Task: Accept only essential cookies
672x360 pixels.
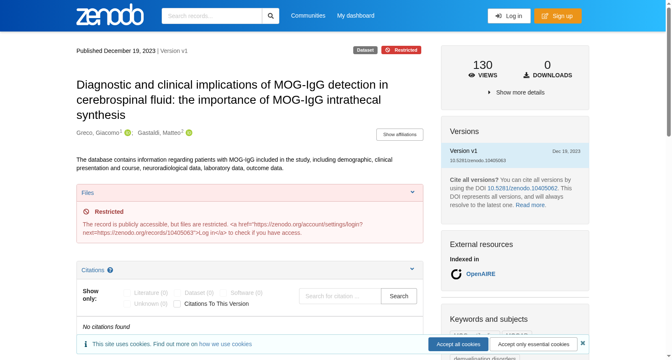Action: (533, 344)
